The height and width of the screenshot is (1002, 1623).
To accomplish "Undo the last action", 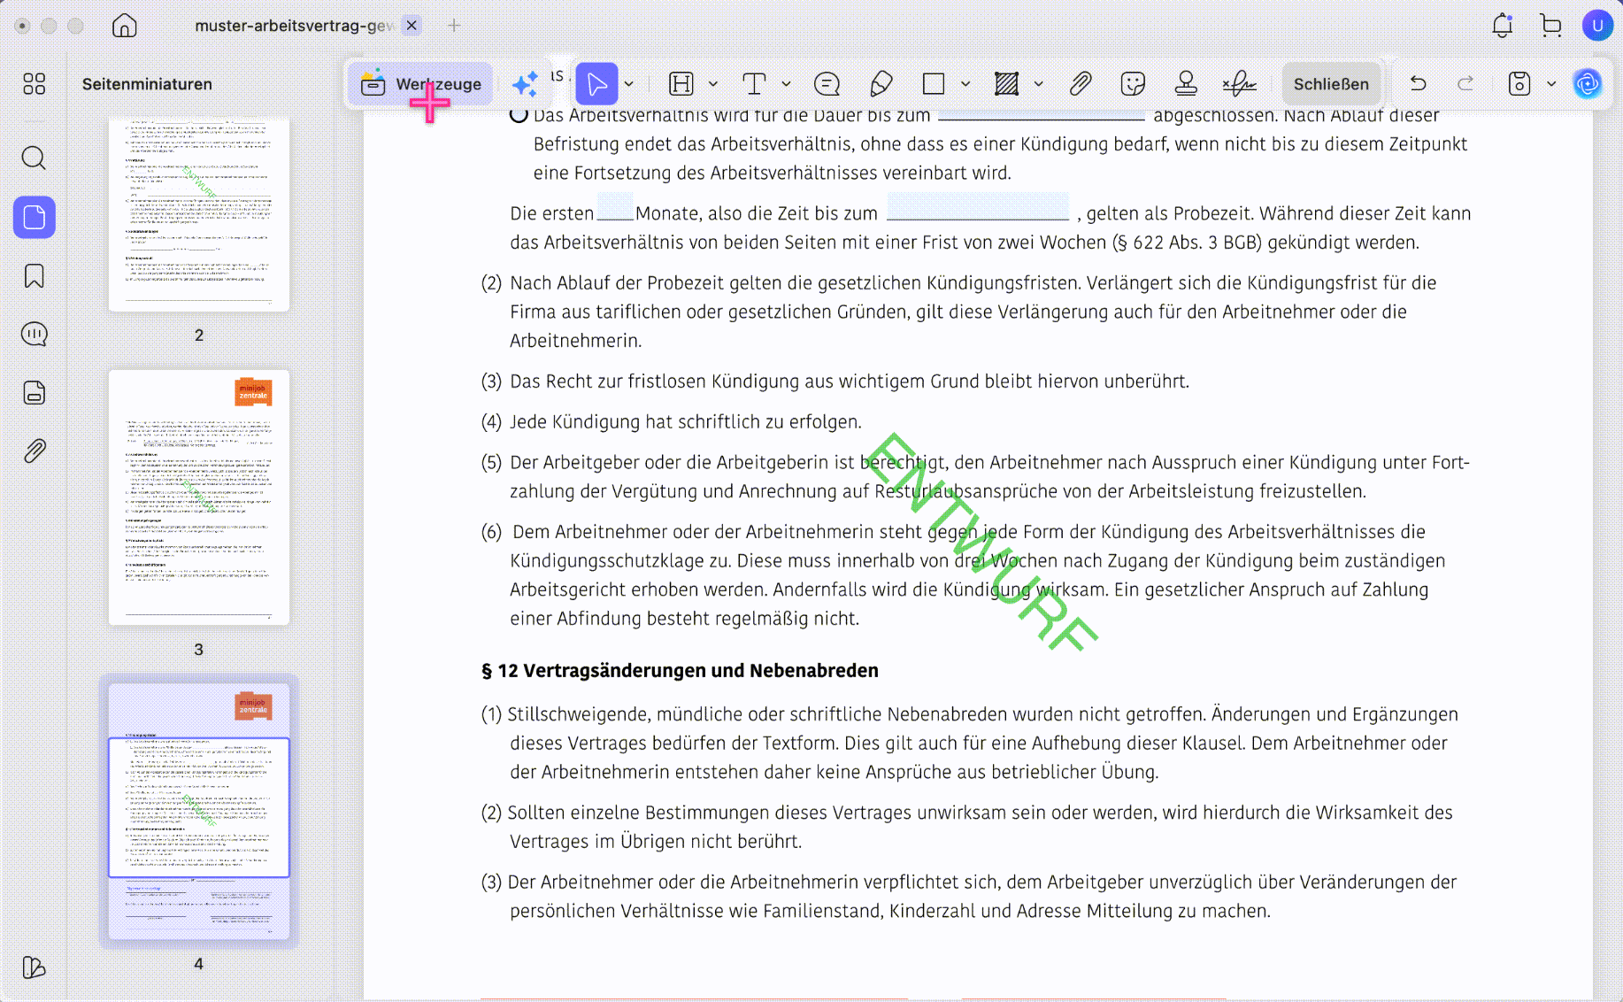I will pos(1419,84).
